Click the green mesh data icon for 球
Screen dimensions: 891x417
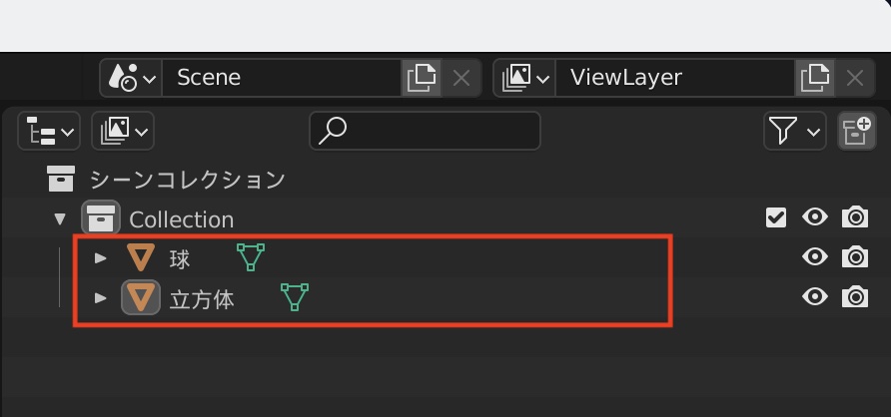[x=252, y=258]
